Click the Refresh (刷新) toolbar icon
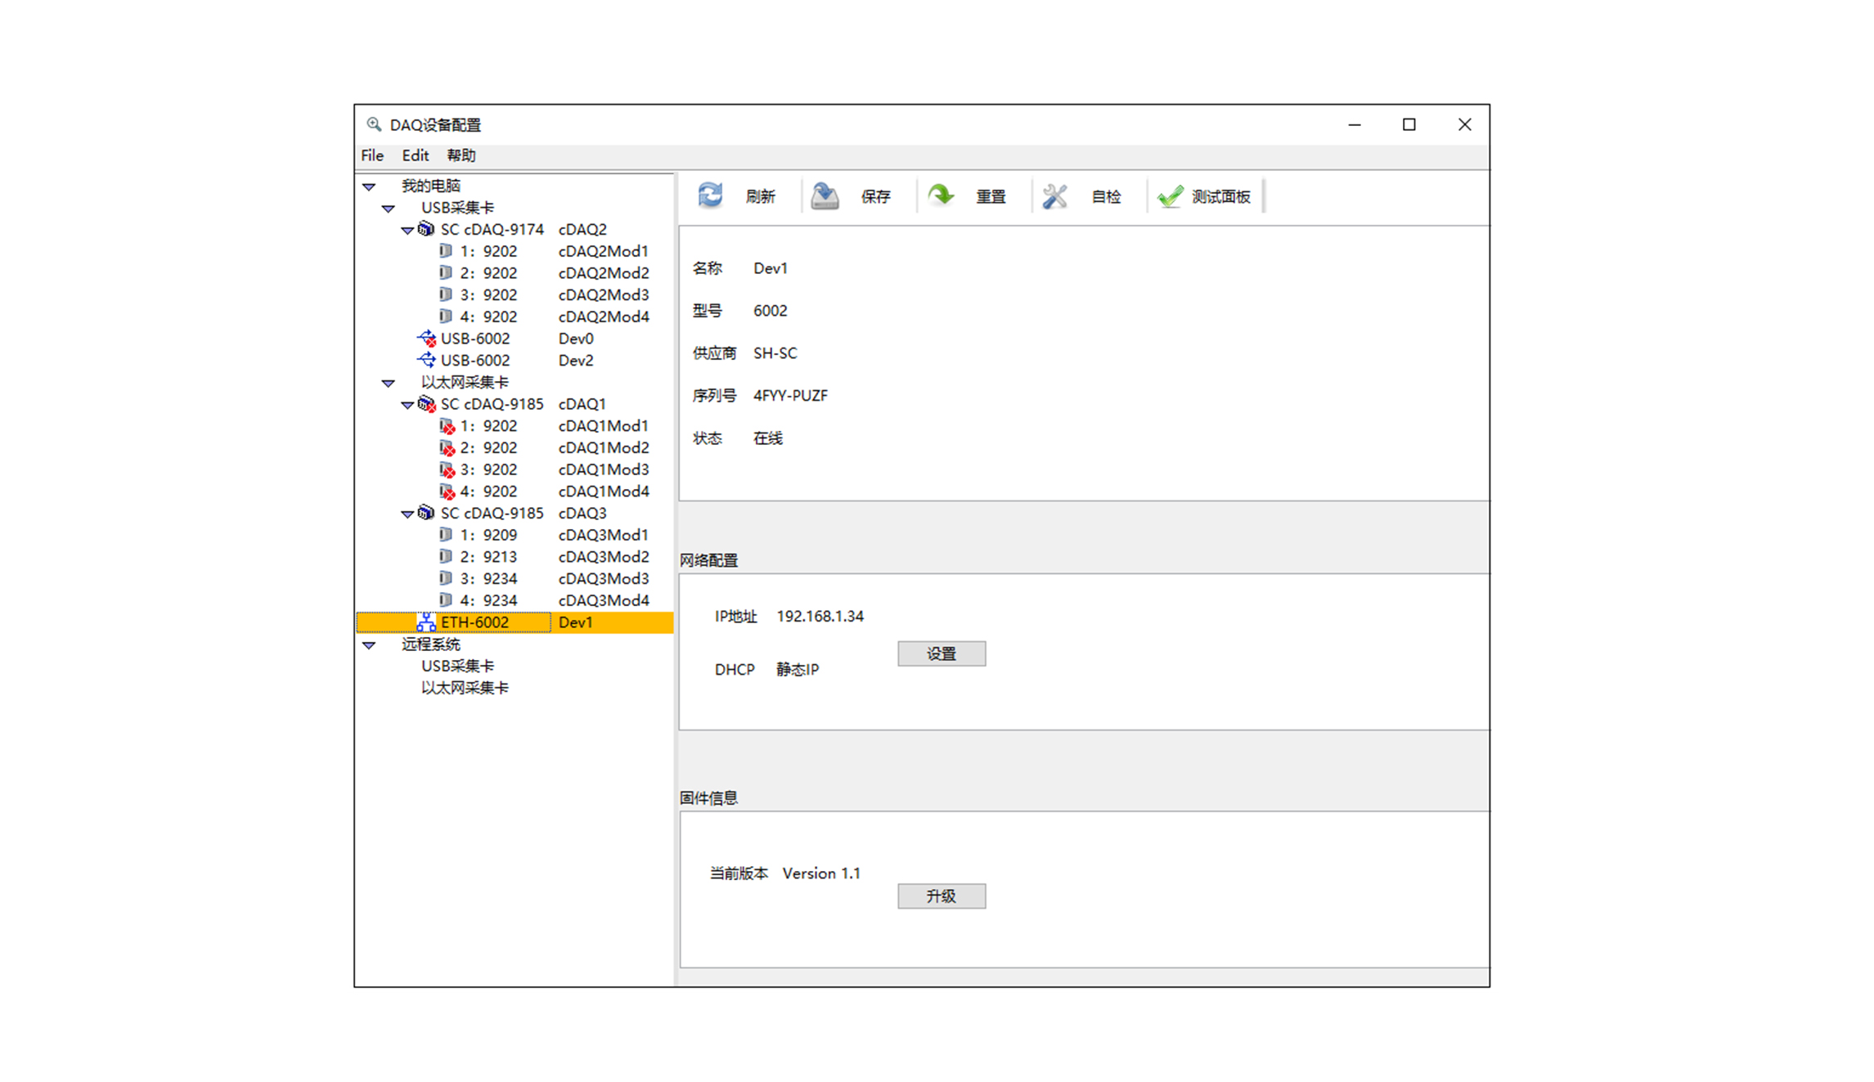This screenshot has width=1874, height=1082. pyautogui.click(x=710, y=195)
